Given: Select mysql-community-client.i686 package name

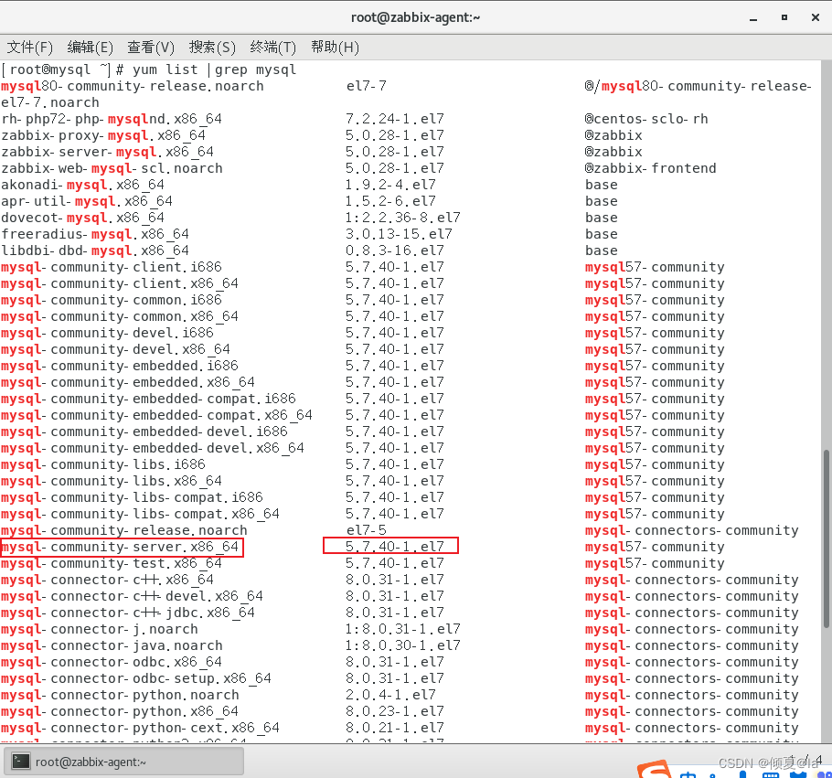Looking at the screenshot, I should (112, 267).
